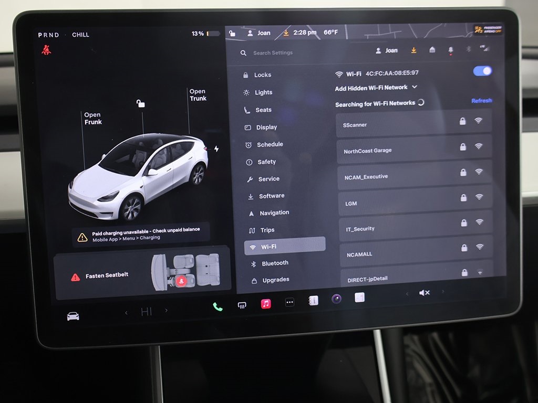Click the Refresh link for Wi-Fi networks
Image resolution: width=538 pixels, height=403 pixels.
[482, 100]
